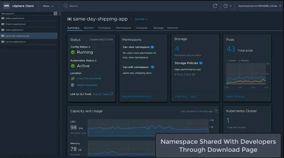This screenshot has height=158, width=284.
Task: Click the Can edit namespace count badge
Action: [x=153, y=67]
